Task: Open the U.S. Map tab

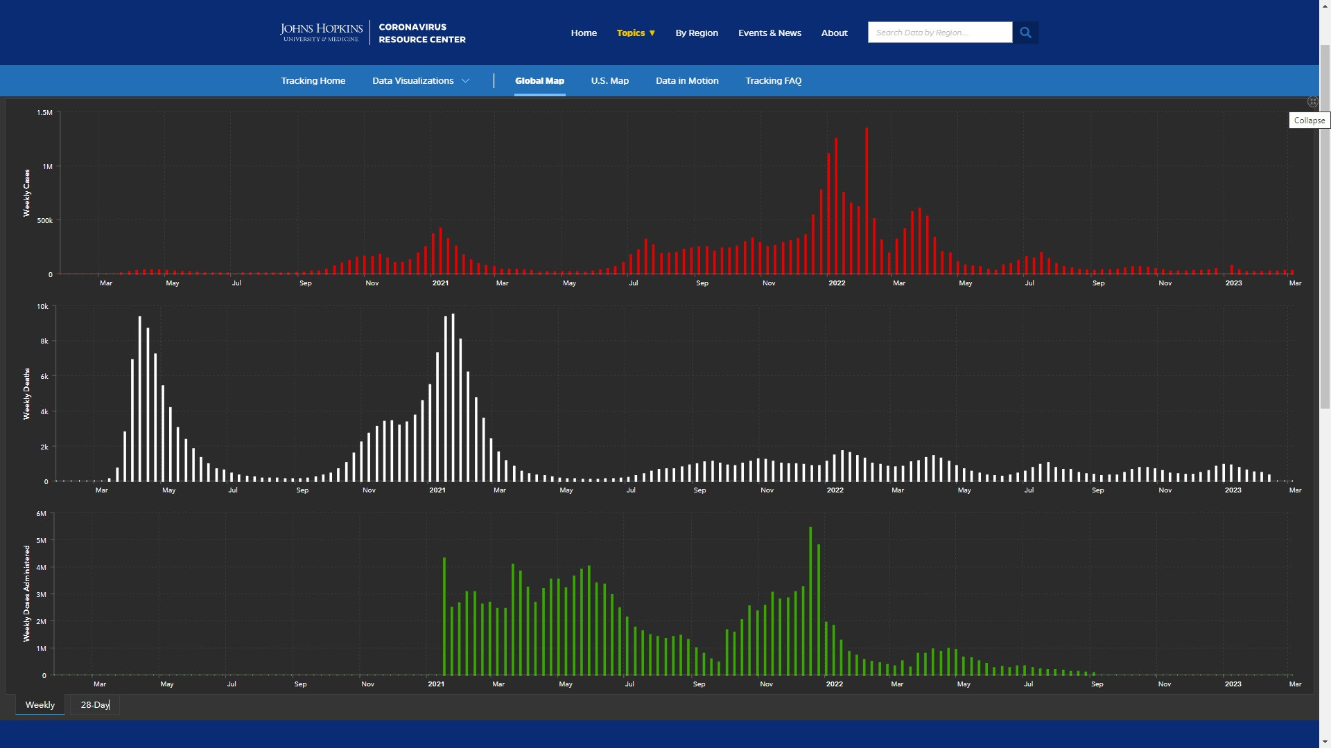Action: (x=609, y=81)
